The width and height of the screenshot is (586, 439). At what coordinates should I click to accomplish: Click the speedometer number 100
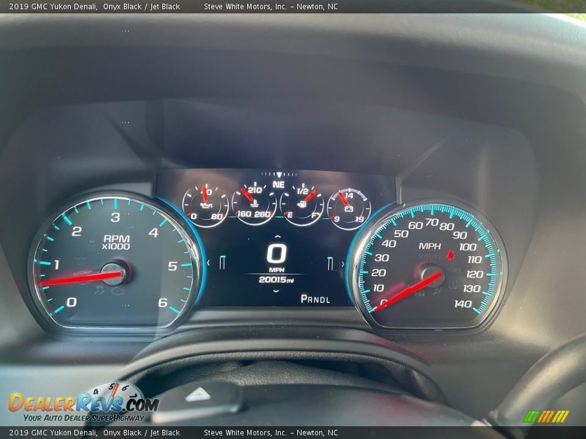pos(468,247)
